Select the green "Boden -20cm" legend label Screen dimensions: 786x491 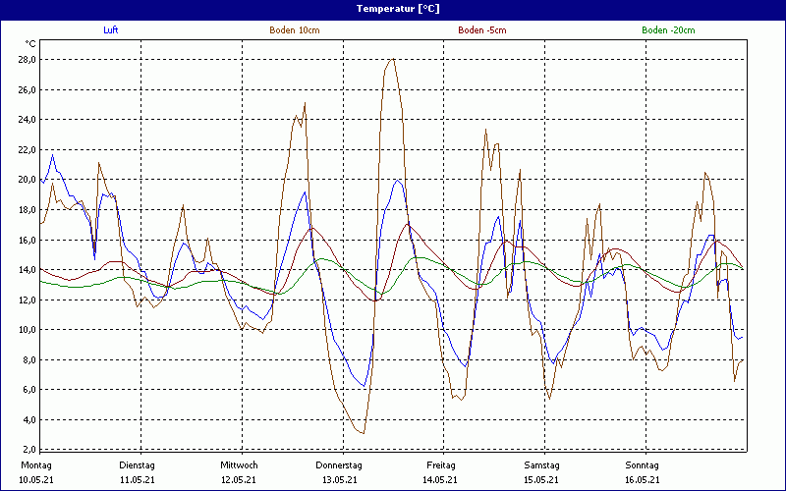coord(668,30)
